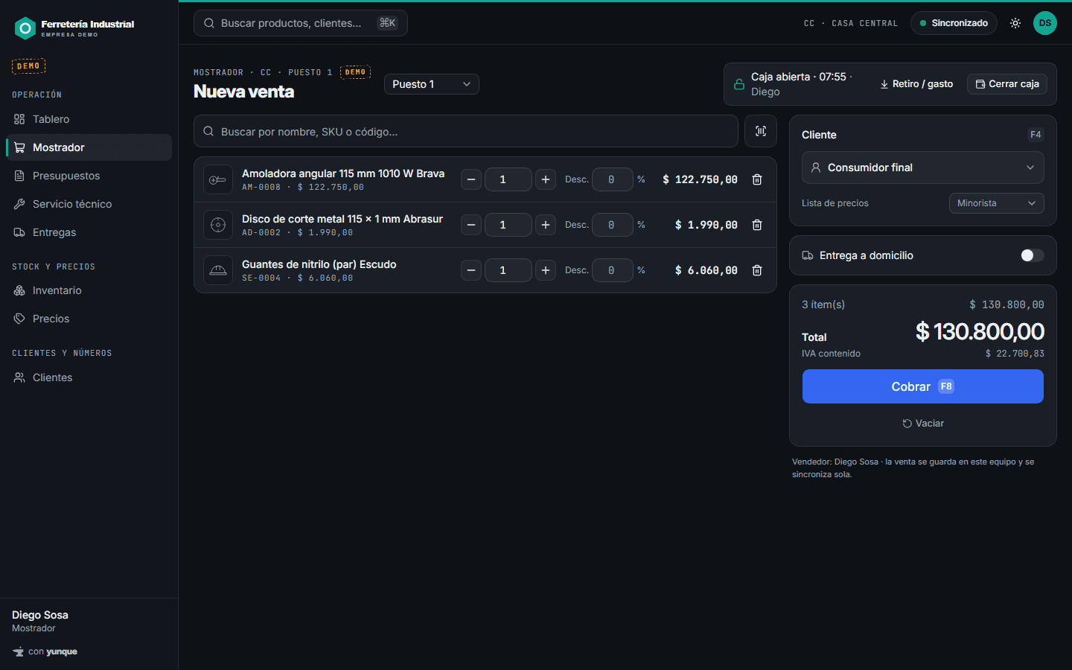Screen dimensions: 1072x670
Task: Open Inventario page
Action: point(89,290)
